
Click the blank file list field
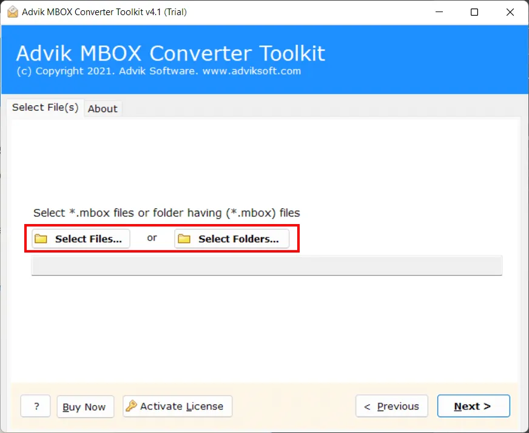click(267, 265)
